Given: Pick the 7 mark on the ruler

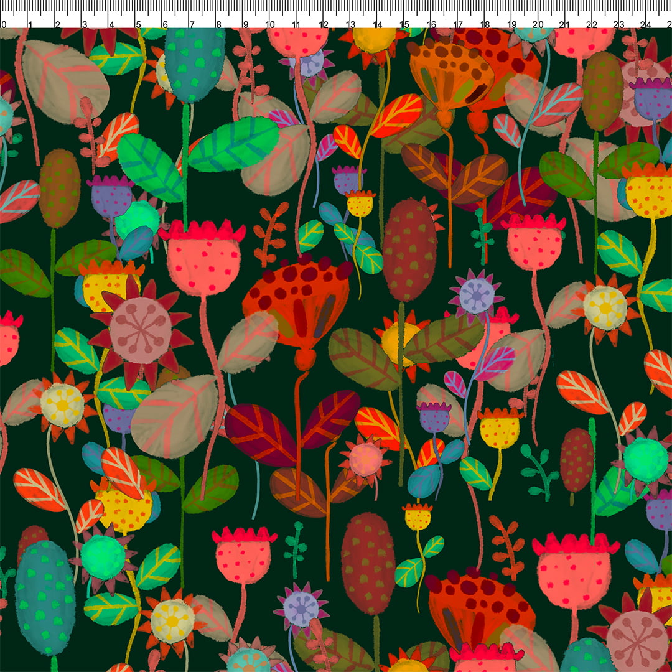Looking at the screenshot, I should point(191,24).
